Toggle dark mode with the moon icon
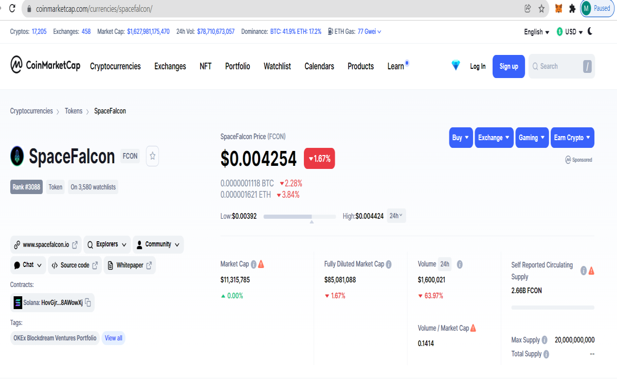 pyautogui.click(x=590, y=31)
